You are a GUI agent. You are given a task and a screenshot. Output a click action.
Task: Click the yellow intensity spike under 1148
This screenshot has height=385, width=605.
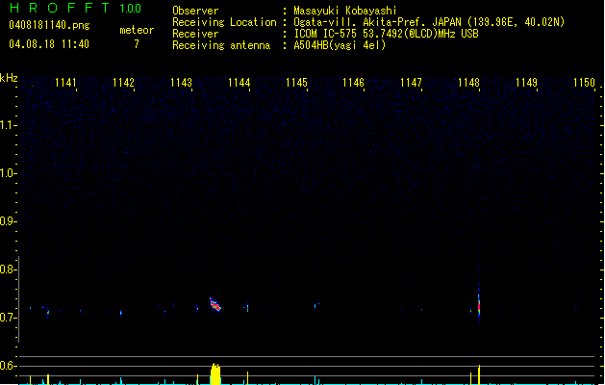click(x=479, y=374)
